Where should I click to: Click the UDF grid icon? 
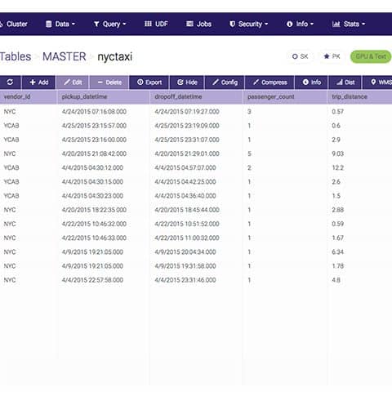[148, 24]
